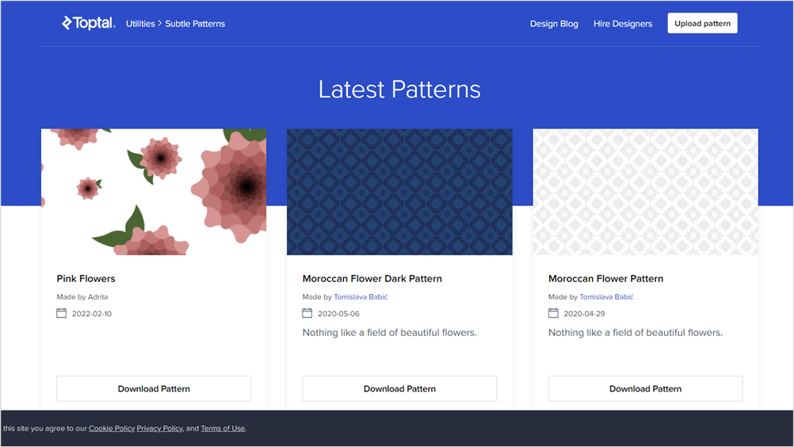Open the Privacy Policy link

(159, 429)
